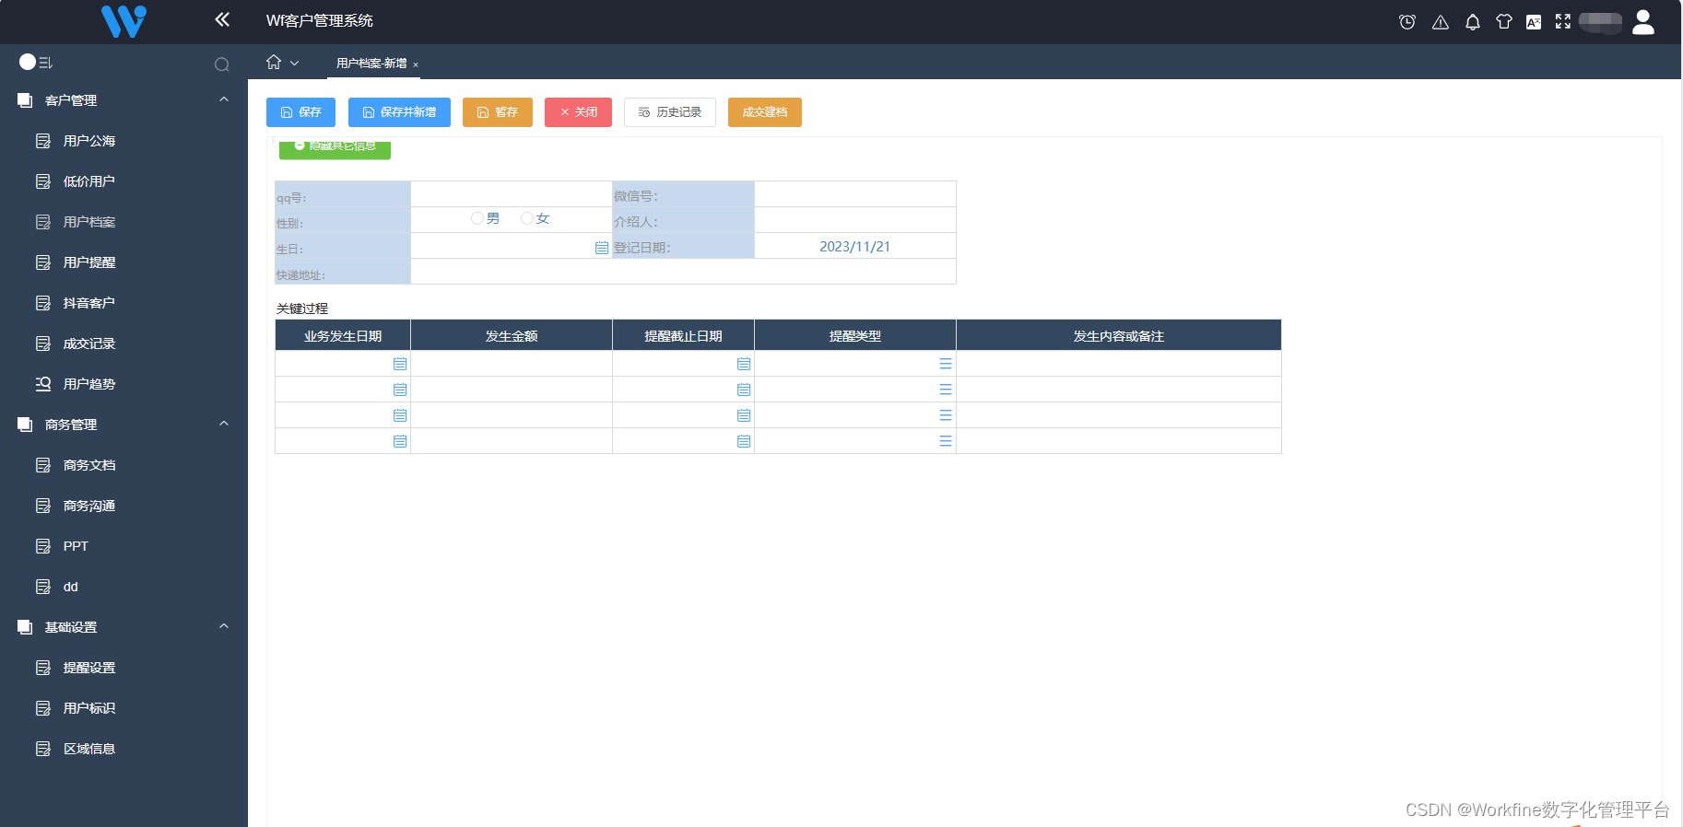Open birthday date picker calendar icon
1683x827 pixels.
pos(602,248)
